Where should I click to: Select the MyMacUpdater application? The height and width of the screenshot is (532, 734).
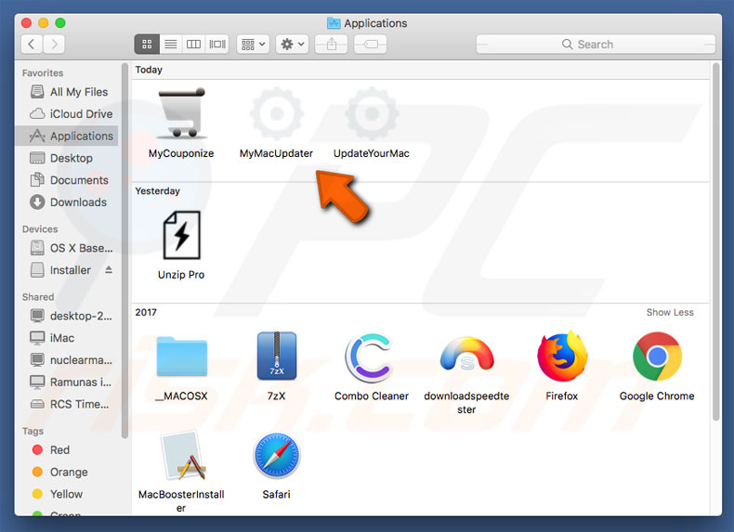pyautogui.click(x=276, y=116)
